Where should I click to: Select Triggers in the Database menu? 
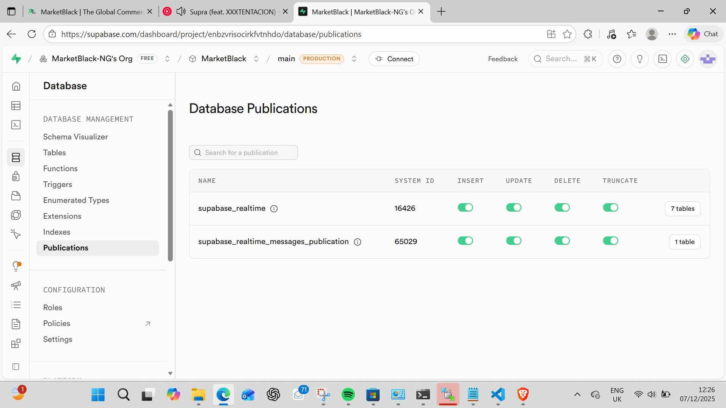[57, 184]
